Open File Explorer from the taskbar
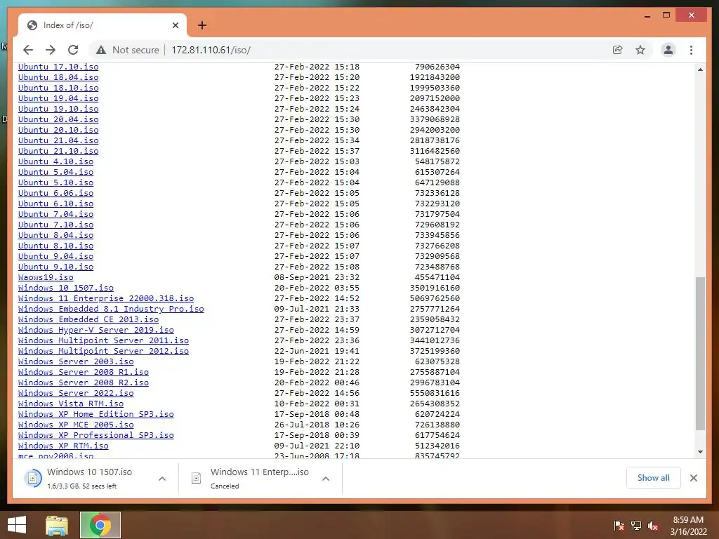This screenshot has height=539, width=719. tap(57, 525)
